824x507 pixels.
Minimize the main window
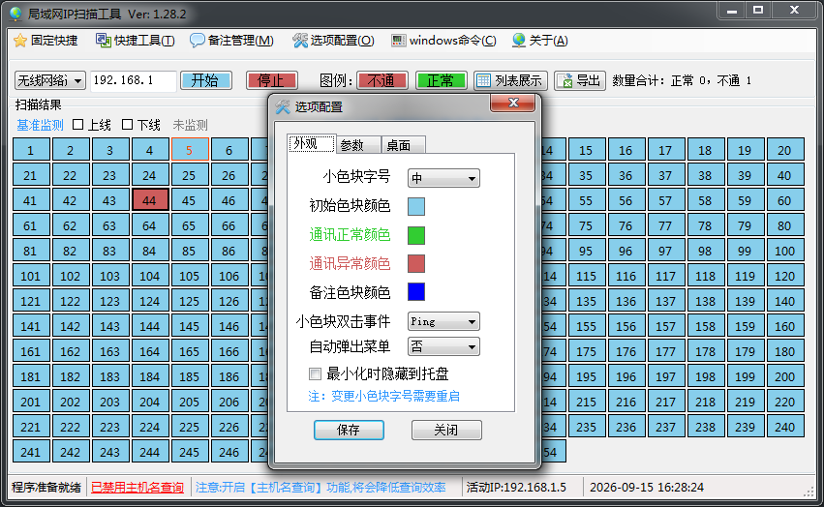point(731,11)
